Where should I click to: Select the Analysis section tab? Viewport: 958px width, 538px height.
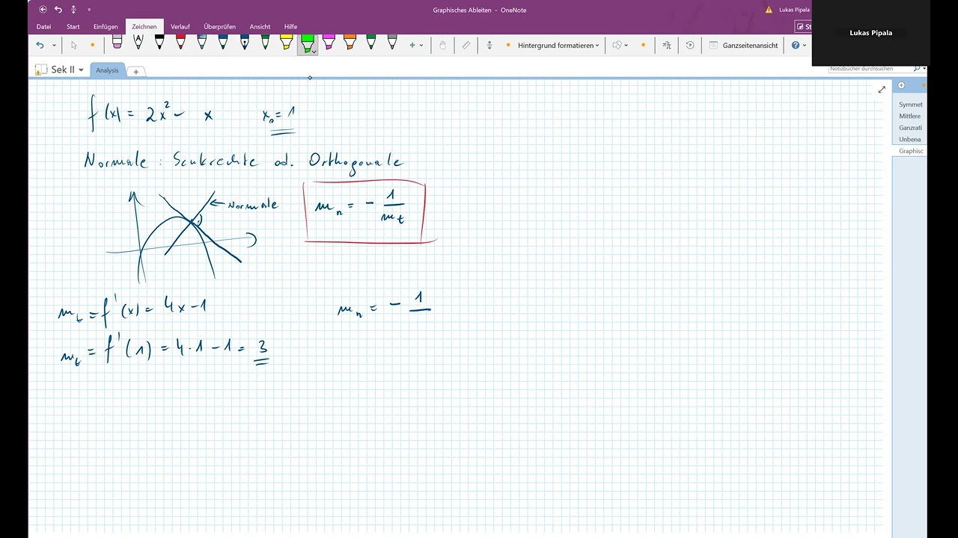click(x=107, y=70)
